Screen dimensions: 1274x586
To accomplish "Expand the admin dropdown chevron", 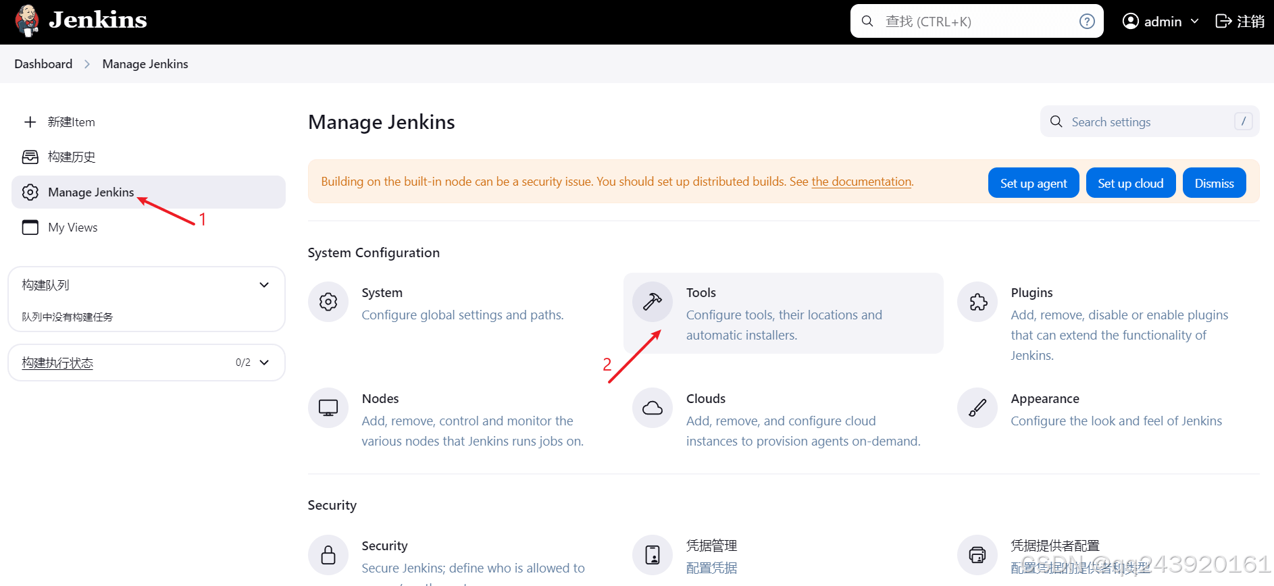I will [1194, 21].
